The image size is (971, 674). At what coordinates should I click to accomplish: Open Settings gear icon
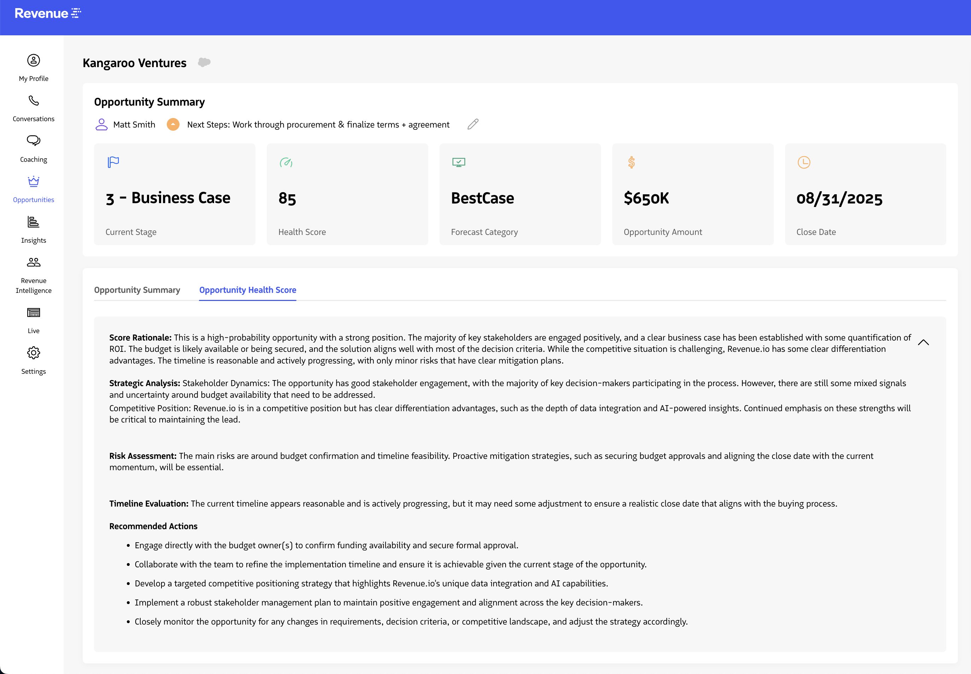point(33,353)
